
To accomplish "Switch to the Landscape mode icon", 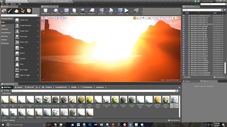I will (x=16, y=11).
